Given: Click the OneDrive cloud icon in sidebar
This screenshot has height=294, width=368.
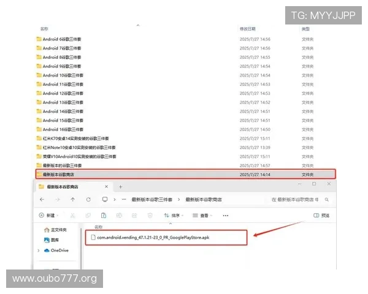Looking at the screenshot, I should pyautogui.click(x=47, y=251).
